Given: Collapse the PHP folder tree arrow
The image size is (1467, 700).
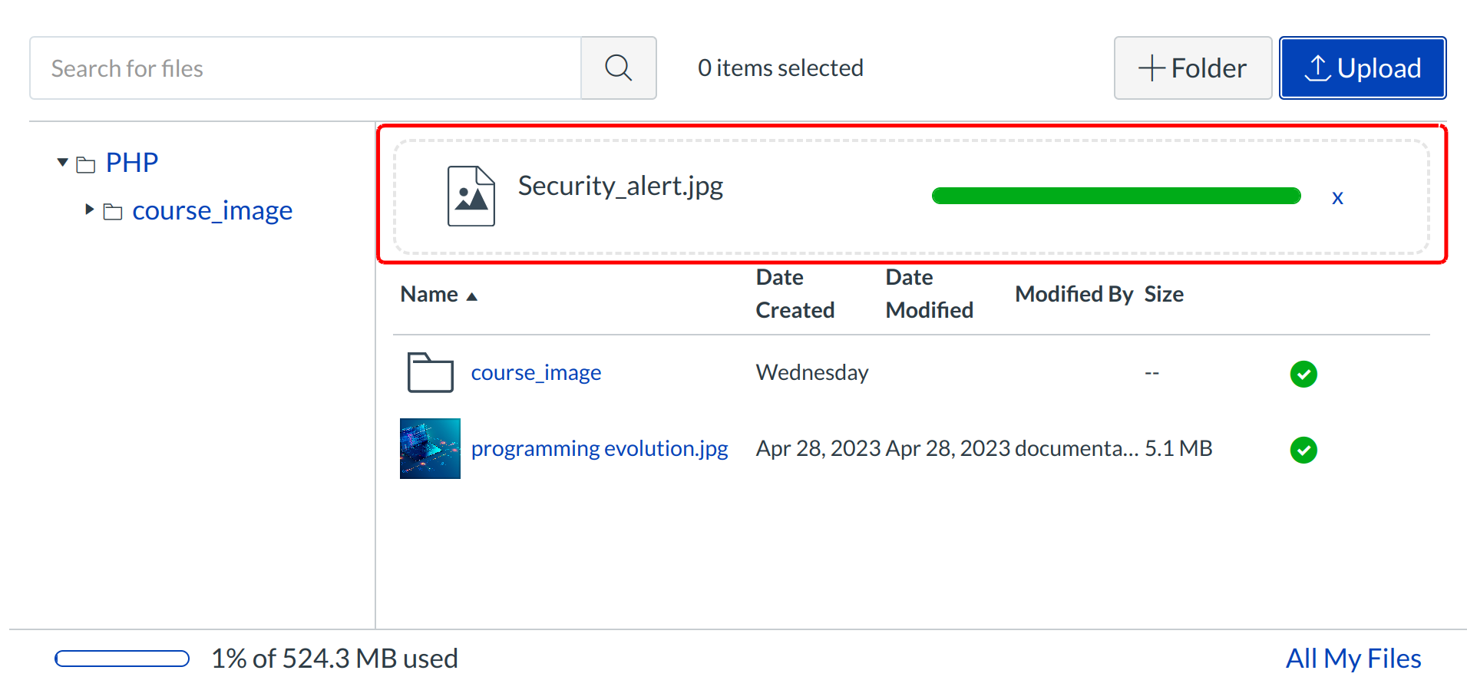Looking at the screenshot, I should pyautogui.click(x=63, y=163).
